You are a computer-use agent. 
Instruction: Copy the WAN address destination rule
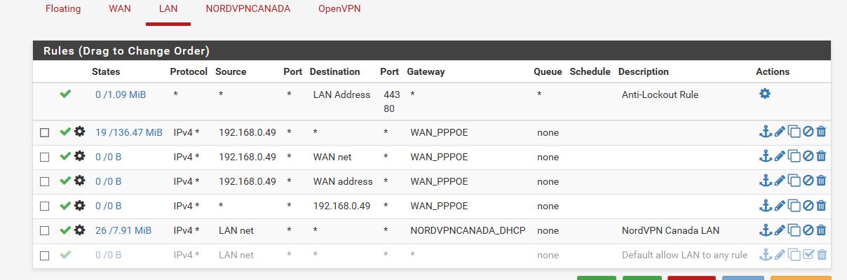click(x=794, y=181)
